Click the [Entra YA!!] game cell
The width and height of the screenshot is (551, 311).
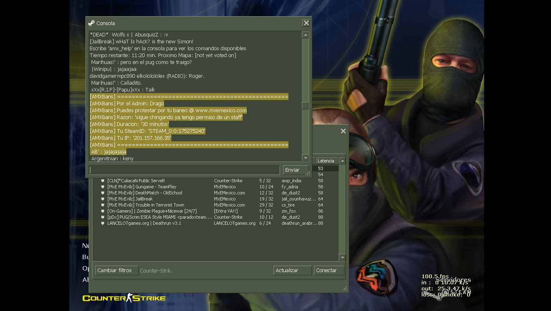point(226,211)
